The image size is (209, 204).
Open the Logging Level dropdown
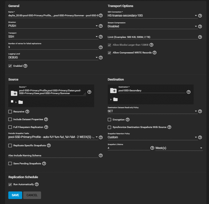[53, 57]
